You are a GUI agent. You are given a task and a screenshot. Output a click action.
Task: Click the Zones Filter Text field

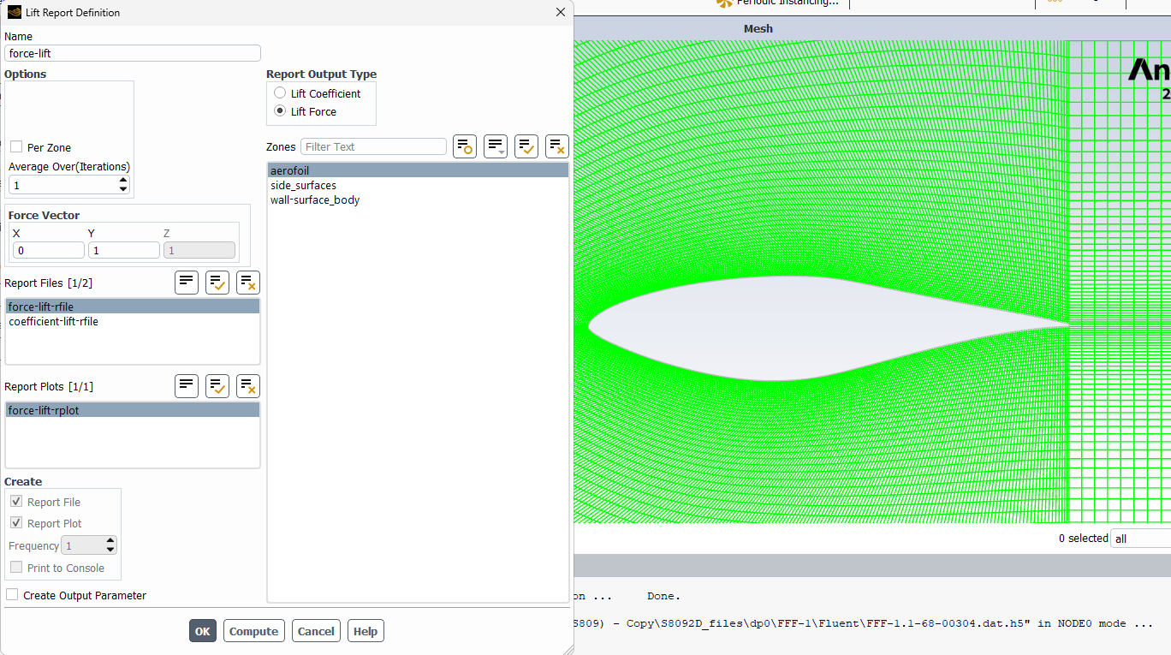pos(373,146)
